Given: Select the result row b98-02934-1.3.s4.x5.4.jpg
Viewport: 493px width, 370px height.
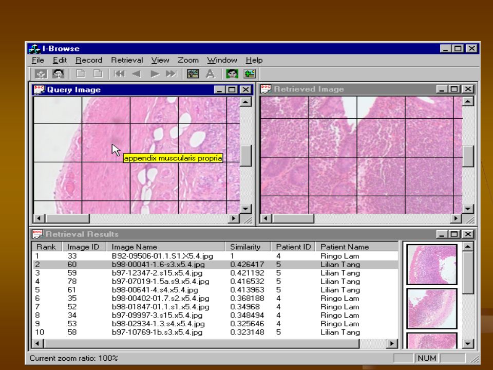Looking at the screenshot, I should [x=215, y=324].
